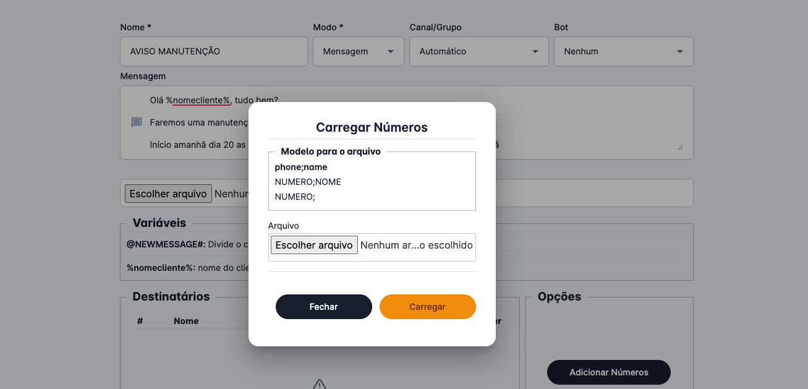The height and width of the screenshot is (389, 808).
Task: Open the Bot dropdown showing Nenhum
Action: [x=623, y=51]
